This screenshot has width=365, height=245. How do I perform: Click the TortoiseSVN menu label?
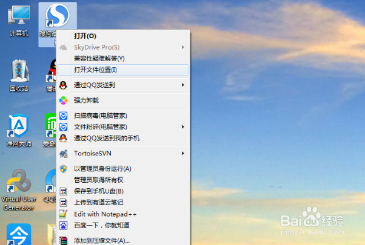(x=93, y=153)
